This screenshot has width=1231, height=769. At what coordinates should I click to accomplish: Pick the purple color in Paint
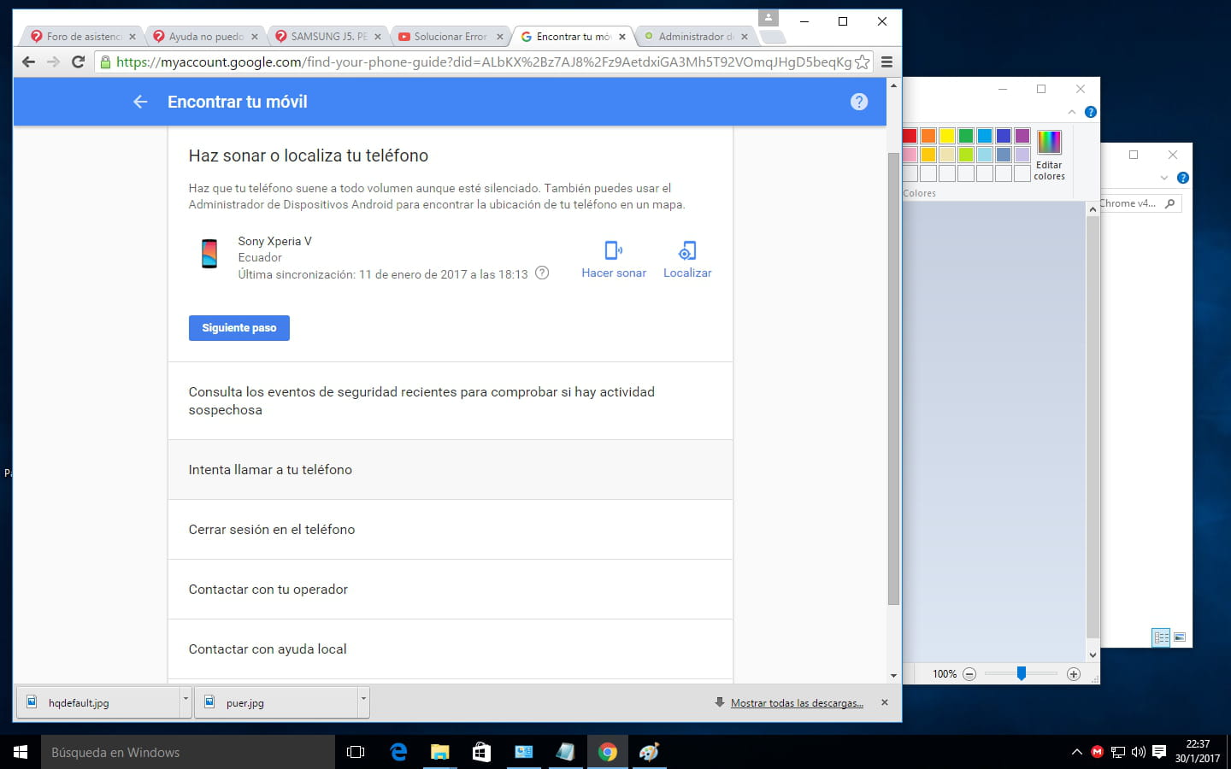pos(1022,136)
